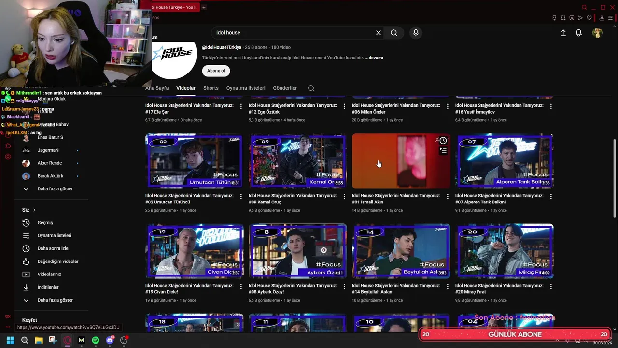Image resolution: width=618 pixels, height=348 pixels.
Task: Open Oynatma listeleri channel tab
Action: coord(246,88)
